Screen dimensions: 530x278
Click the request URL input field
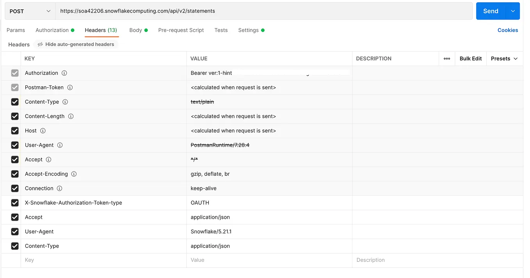click(234, 11)
